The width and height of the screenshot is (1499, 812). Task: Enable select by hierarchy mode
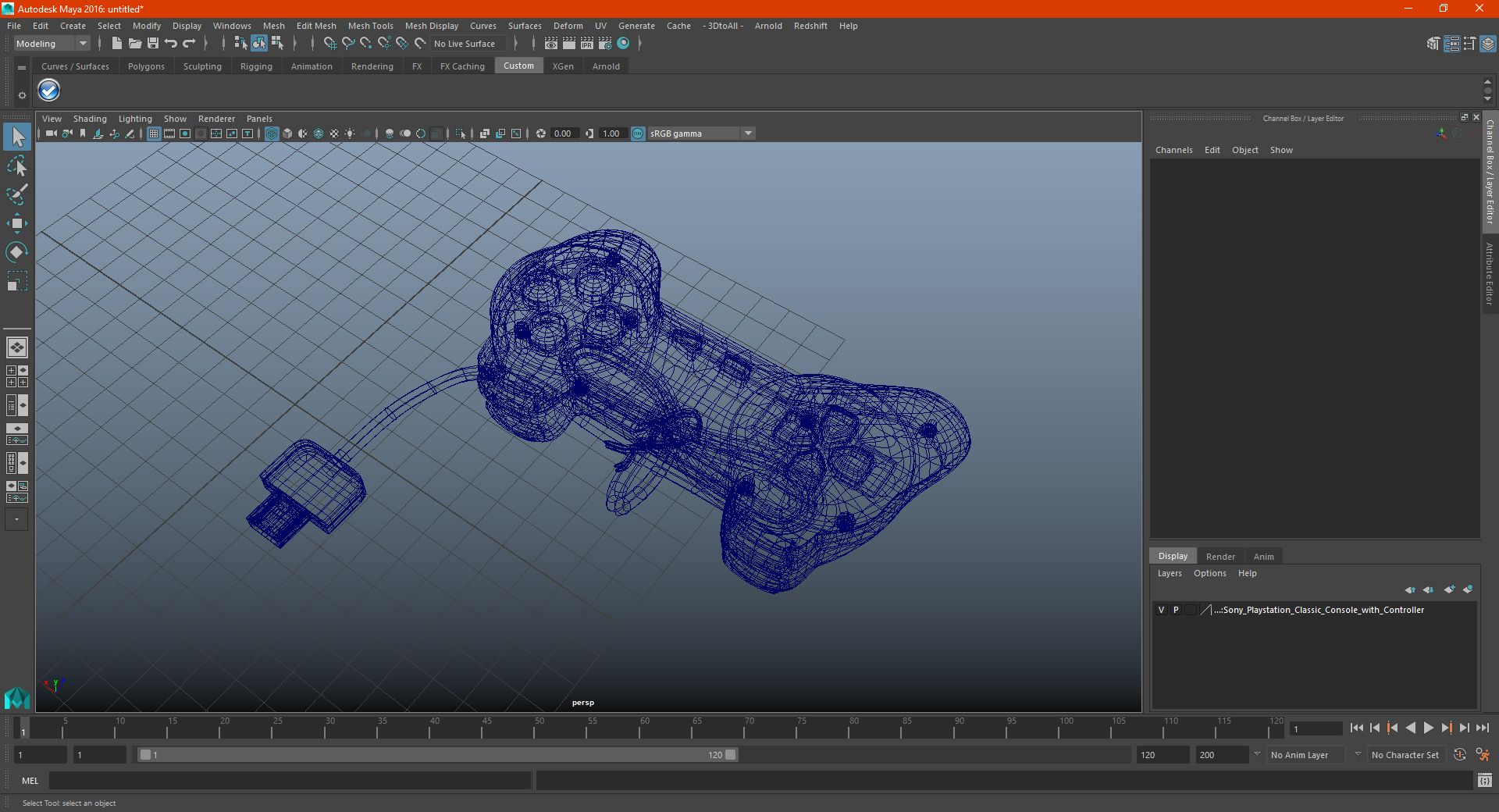click(240, 44)
